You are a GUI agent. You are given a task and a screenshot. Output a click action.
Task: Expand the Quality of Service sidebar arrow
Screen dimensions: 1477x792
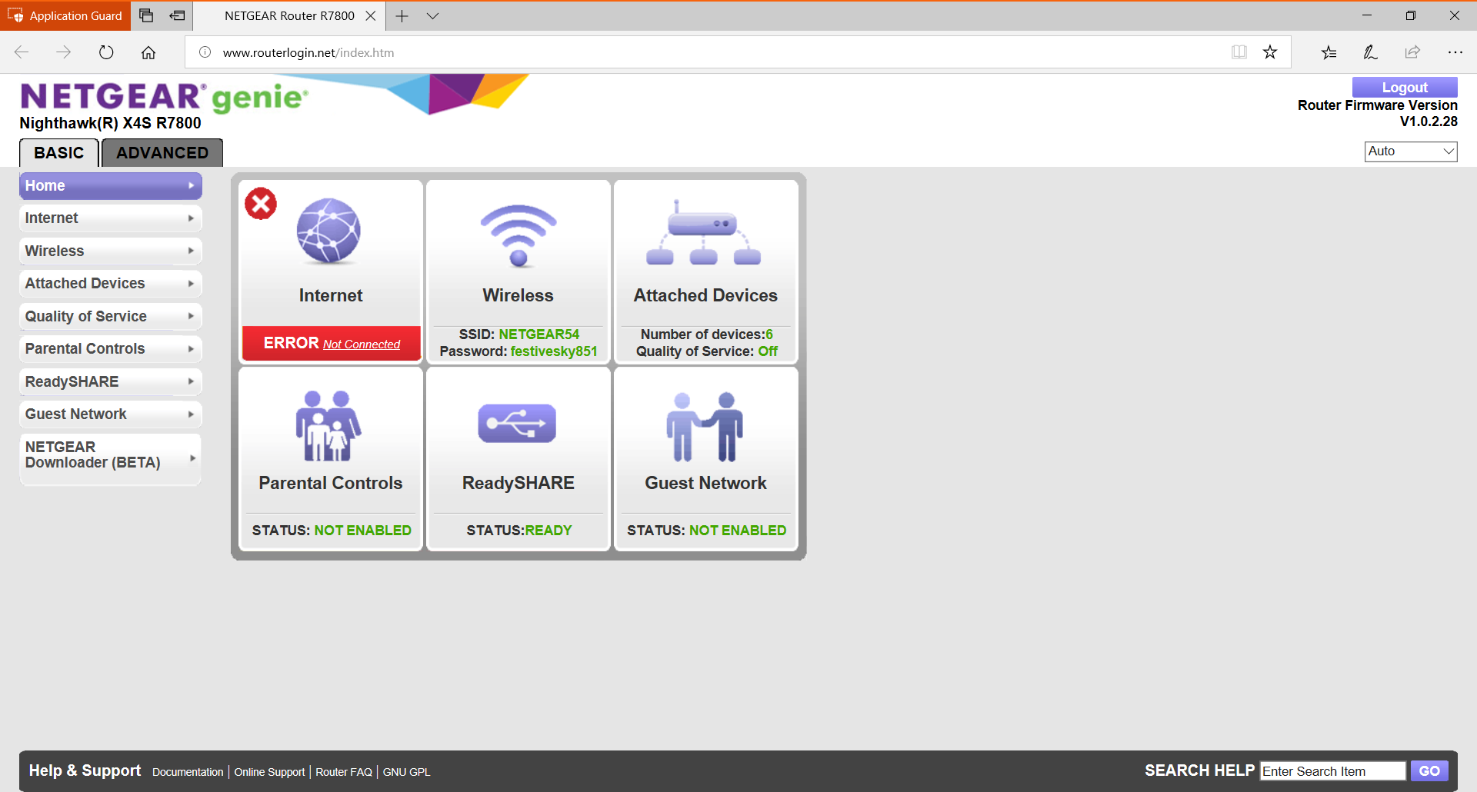pyautogui.click(x=191, y=316)
